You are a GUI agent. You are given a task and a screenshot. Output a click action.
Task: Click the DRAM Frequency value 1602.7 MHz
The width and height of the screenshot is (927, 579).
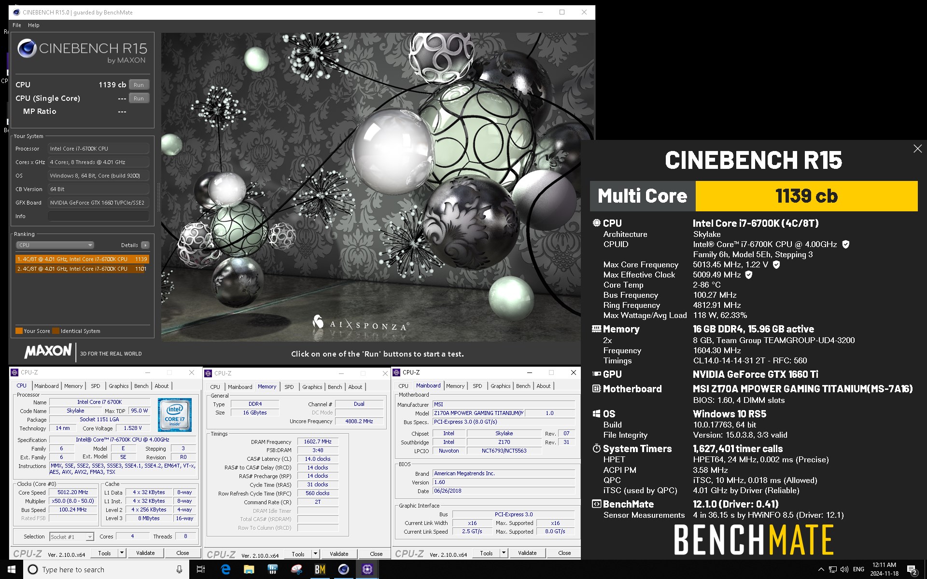coord(318,441)
